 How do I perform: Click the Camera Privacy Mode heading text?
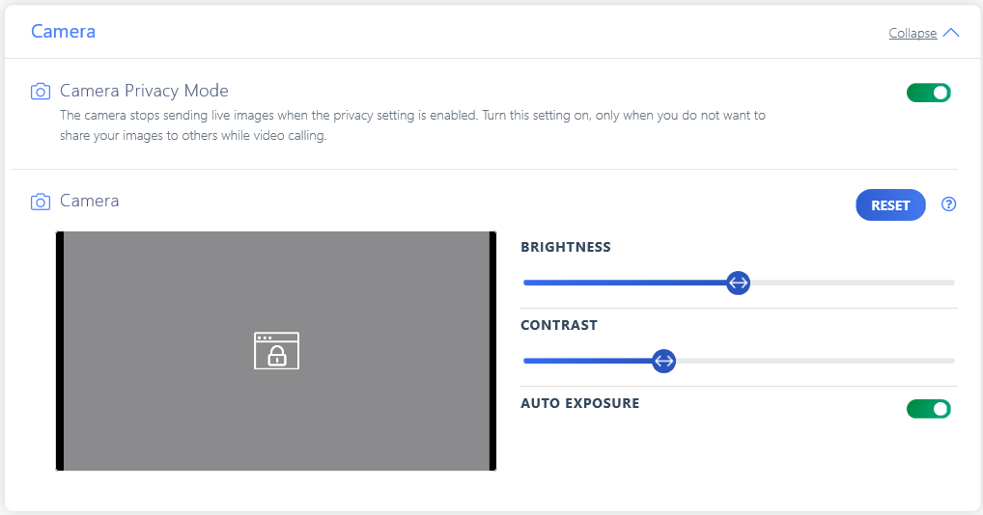pos(144,91)
